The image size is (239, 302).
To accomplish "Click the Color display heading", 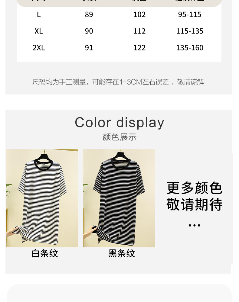I will (119, 123).
